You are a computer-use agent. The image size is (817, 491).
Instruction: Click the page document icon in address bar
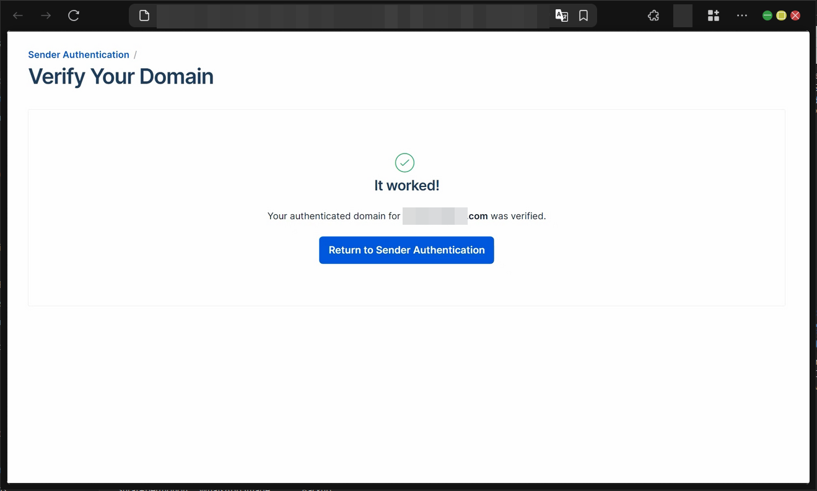pos(143,15)
